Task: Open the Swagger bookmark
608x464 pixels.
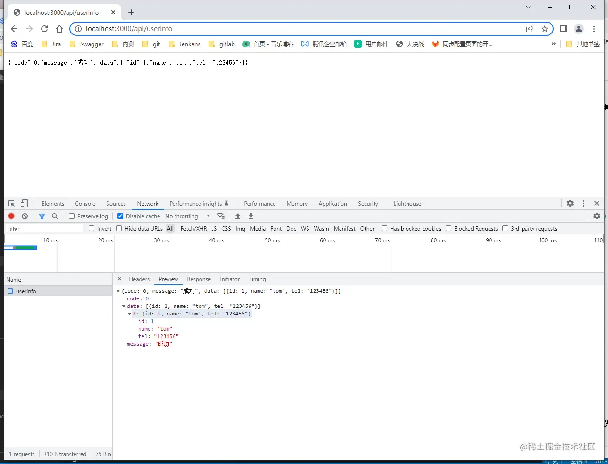Action: point(87,44)
